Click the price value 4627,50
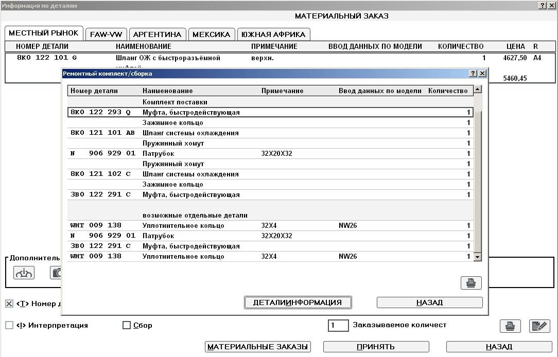This screenshot has width=558, height=357. pos(515,58)
